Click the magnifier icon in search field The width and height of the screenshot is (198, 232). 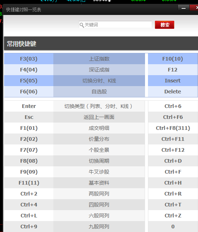(82, 25)
